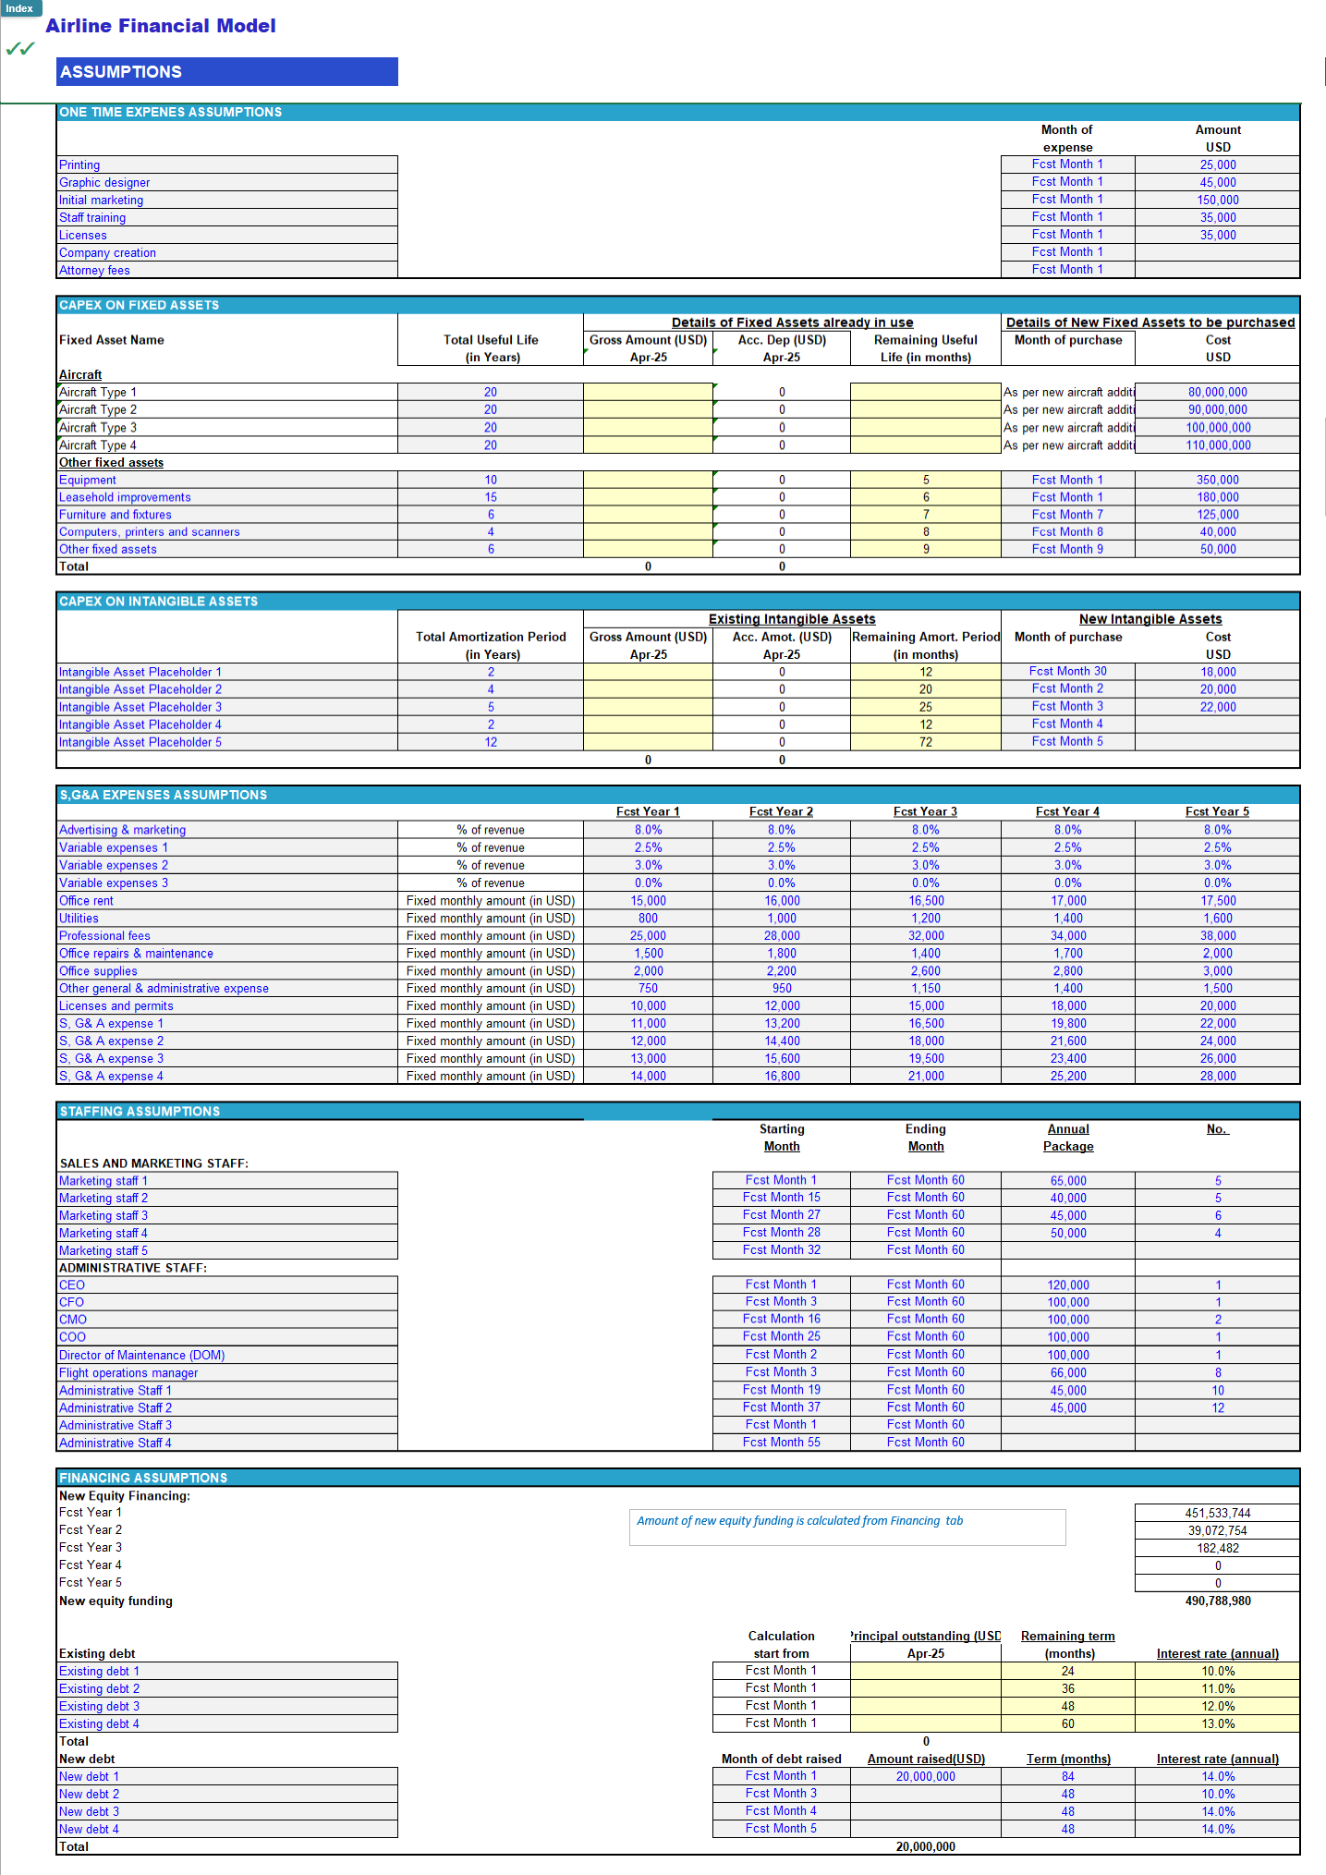1326x1875 pixels.
Task: Click S, G& A expense 4 label
Action: pyautogui.click(x=227, y=1077)
